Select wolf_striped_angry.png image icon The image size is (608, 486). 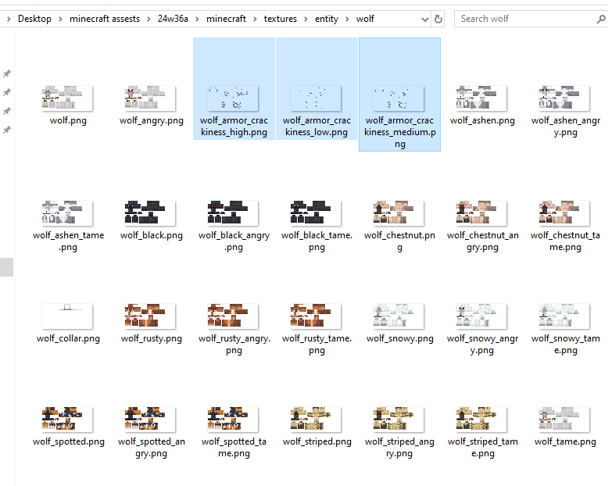(x=399, y=420)
